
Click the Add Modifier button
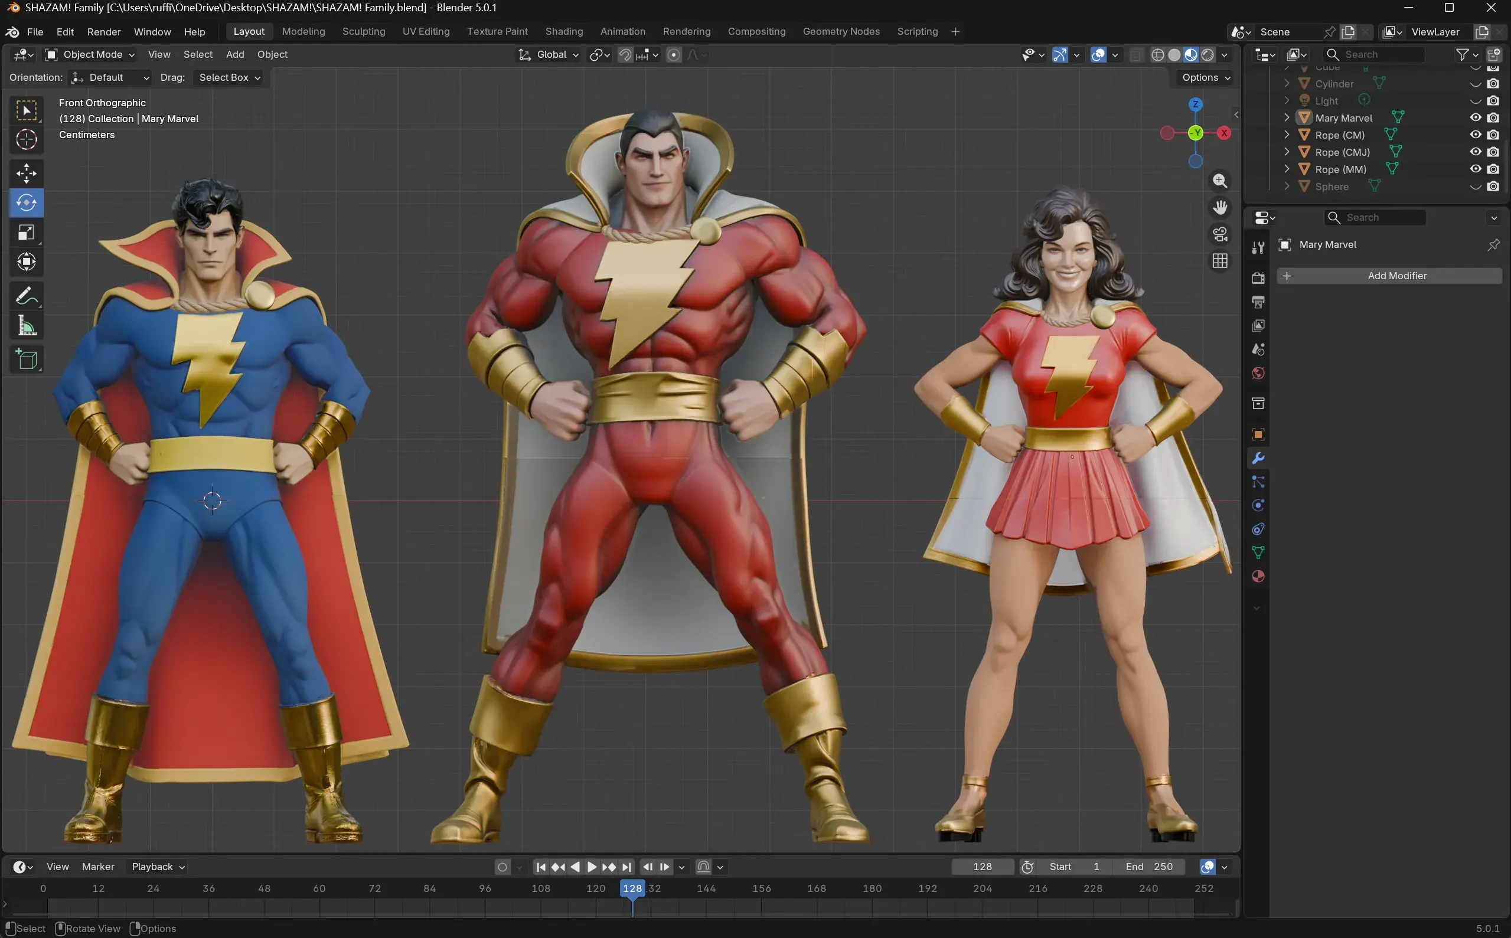click(1389, 276)
